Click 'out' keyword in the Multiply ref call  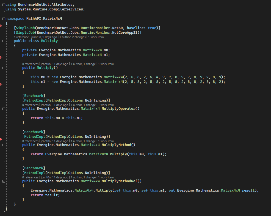pyautogui.click(x=172, y=190)
